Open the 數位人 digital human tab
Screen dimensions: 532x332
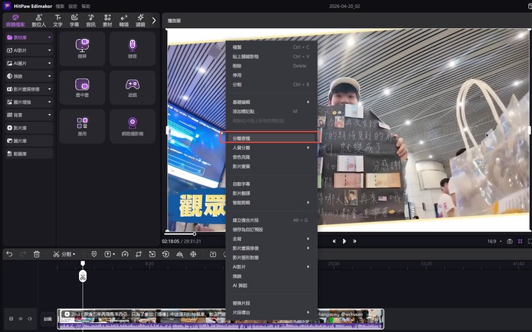(38, 21)
